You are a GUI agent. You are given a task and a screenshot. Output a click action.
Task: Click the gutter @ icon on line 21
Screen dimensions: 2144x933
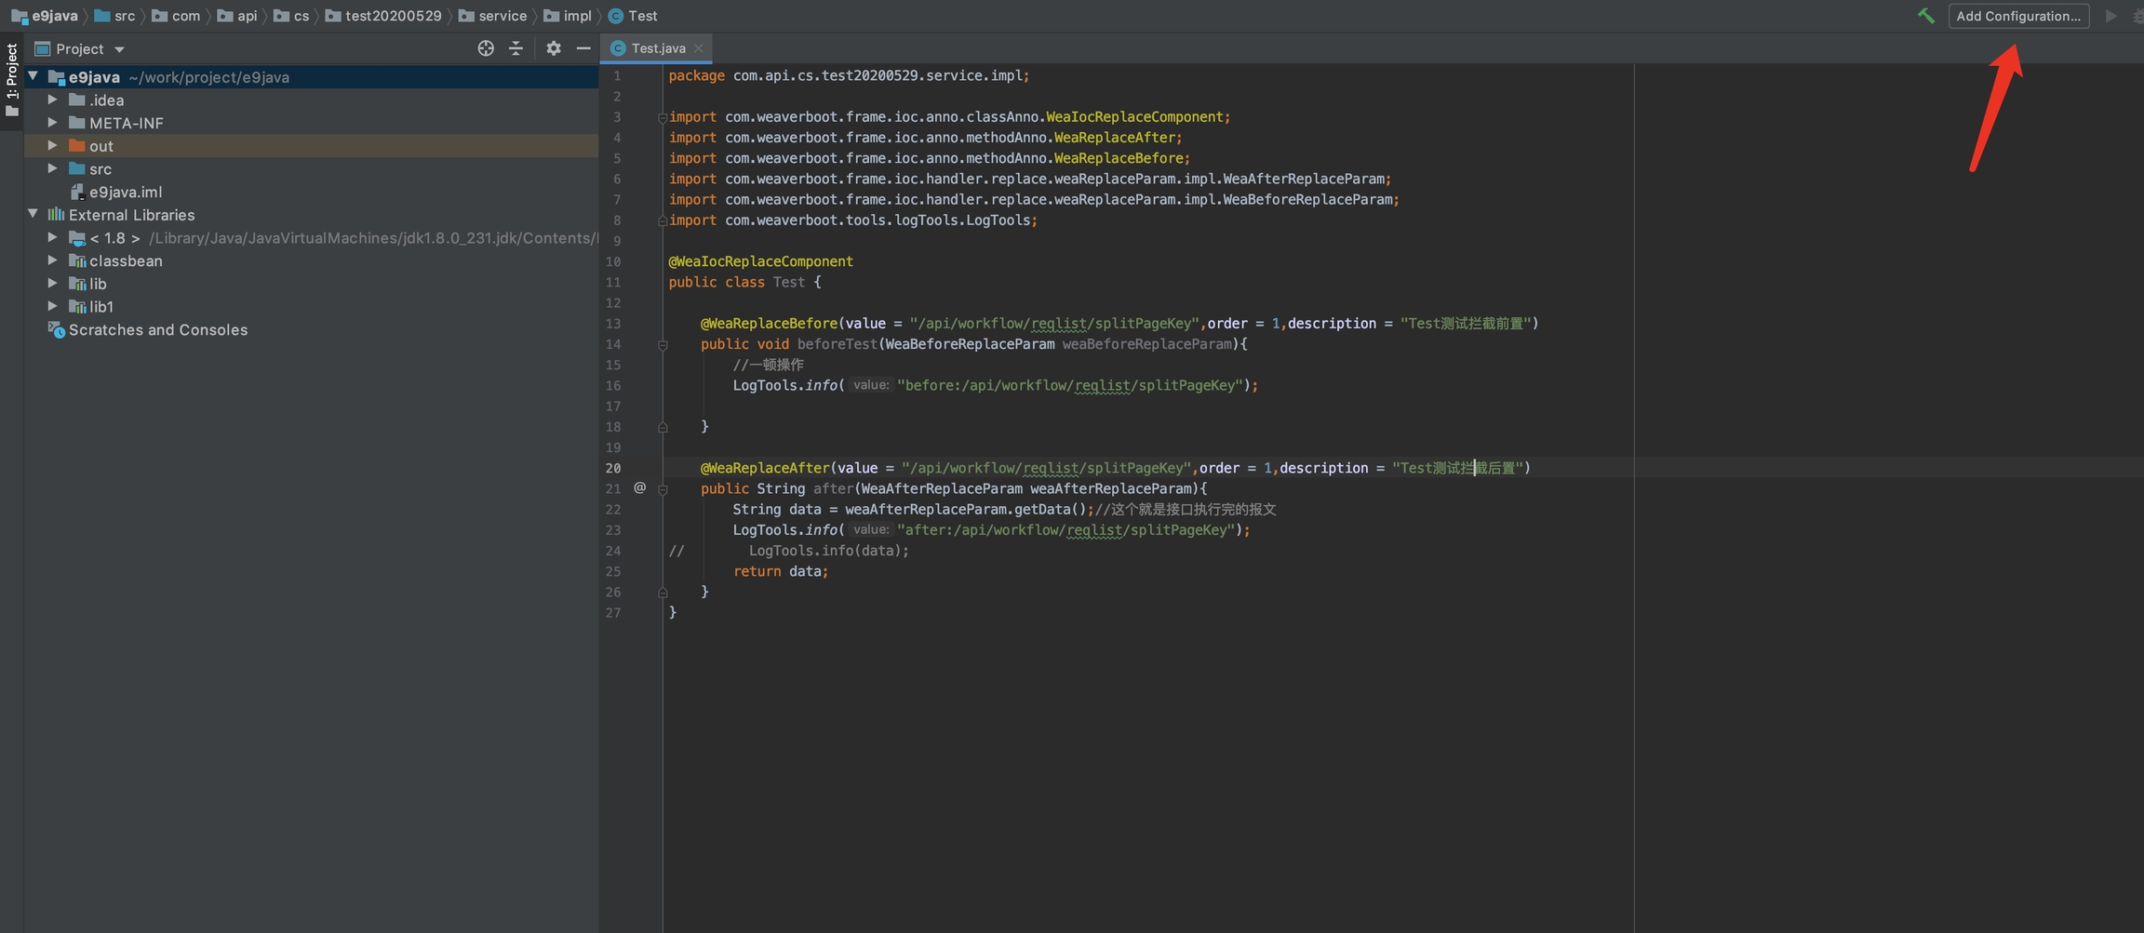(639, 487)
